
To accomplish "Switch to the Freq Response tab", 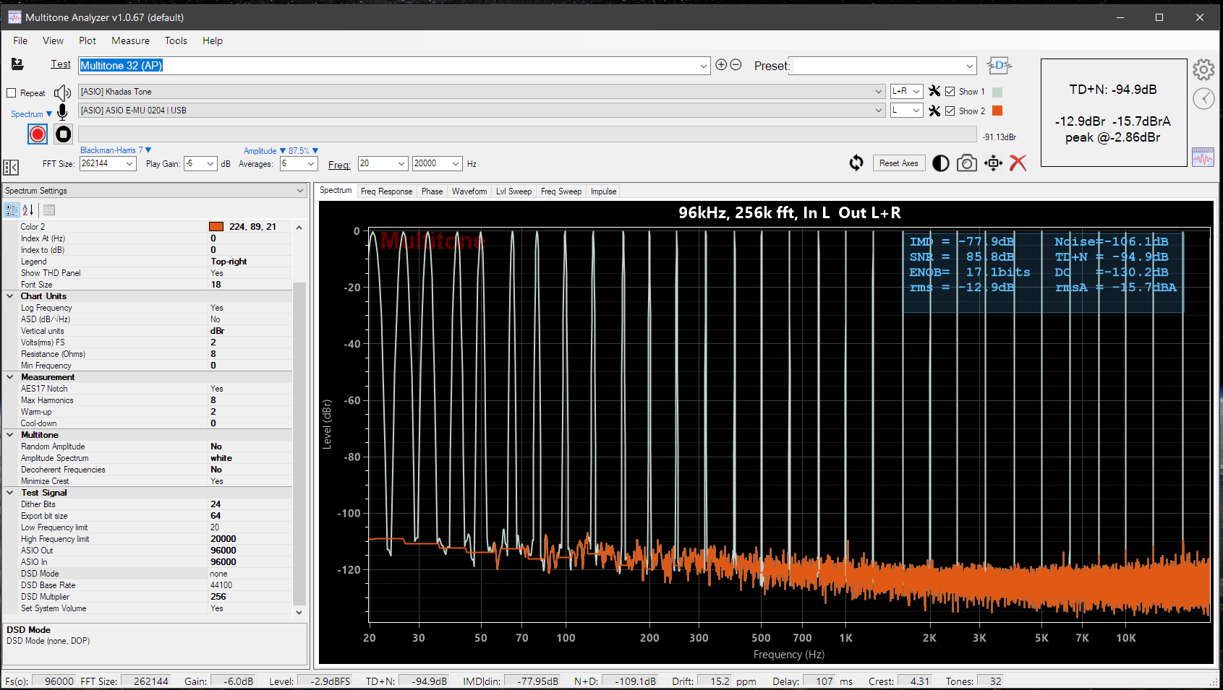I will coord(386,191).
